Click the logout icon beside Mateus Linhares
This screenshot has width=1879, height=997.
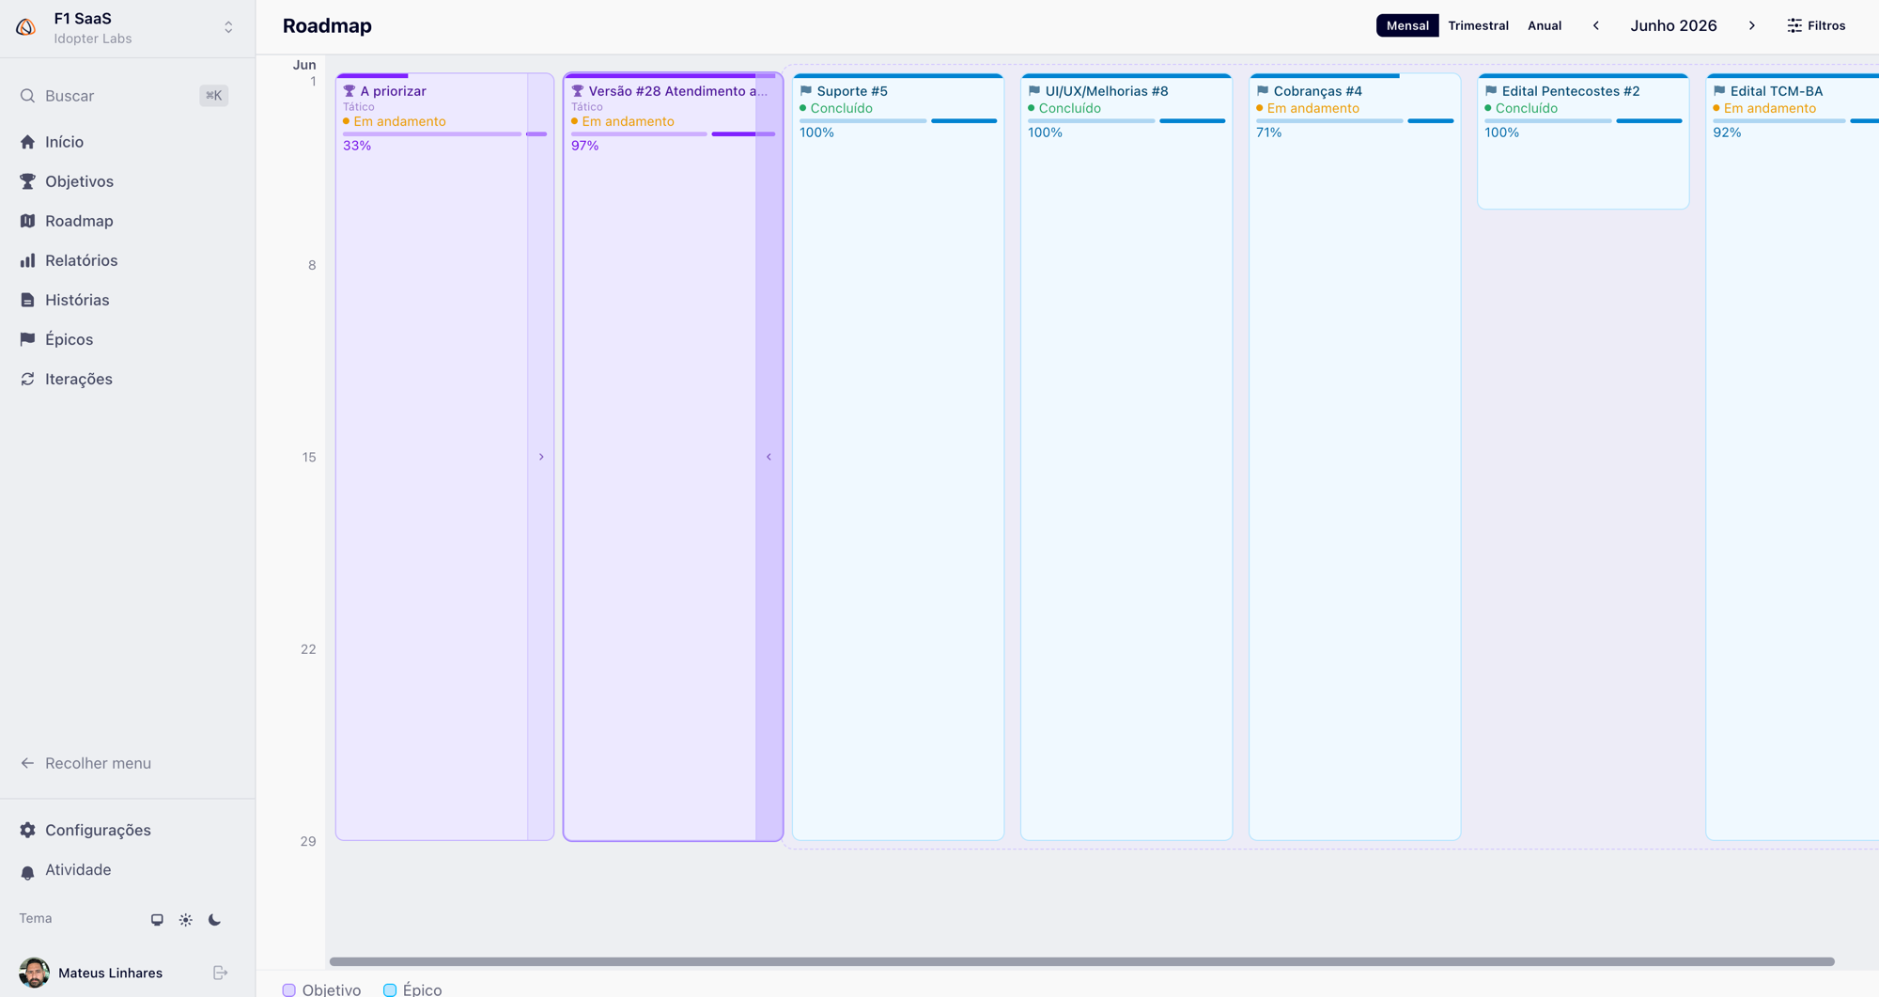coord(220,973)
